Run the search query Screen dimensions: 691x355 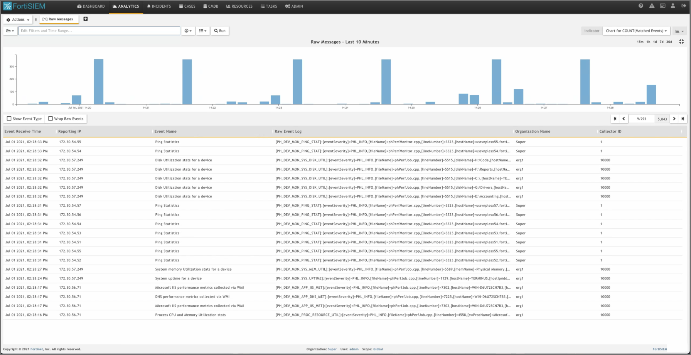[x=220, y=31]
